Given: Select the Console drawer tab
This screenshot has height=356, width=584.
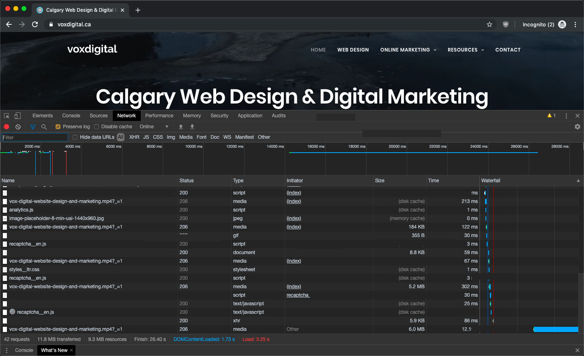Looking at the screenshot, I should [24, 350].
